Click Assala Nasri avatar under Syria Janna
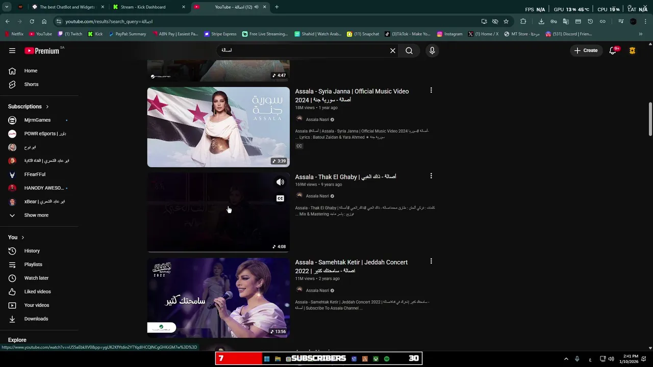653x367 pixels. [x=299, y=119]
